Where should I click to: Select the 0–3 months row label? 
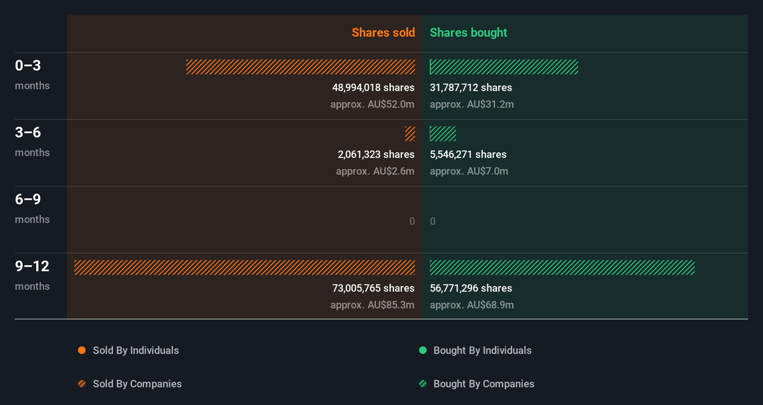[x=32, y=75]
